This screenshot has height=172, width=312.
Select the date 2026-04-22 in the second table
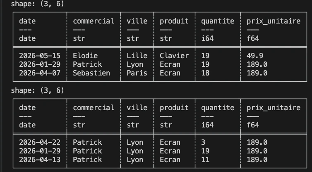(x=40, y=142)
